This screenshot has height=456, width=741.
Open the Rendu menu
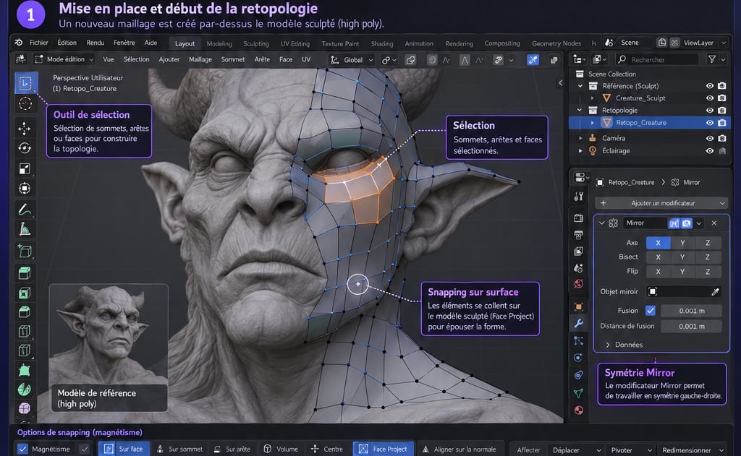pyautogui.click(x=95, y=43)
